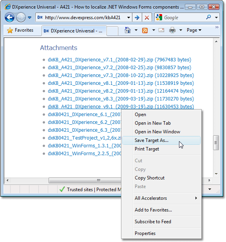226x242 pixels.
Task: Select Copy Shortcut menu item
Action: (x=161, y=178)
